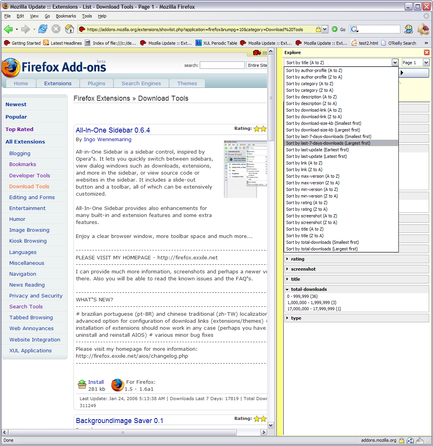Click the Back arrow navigation button
433x446 pixels.
[9, 29]
